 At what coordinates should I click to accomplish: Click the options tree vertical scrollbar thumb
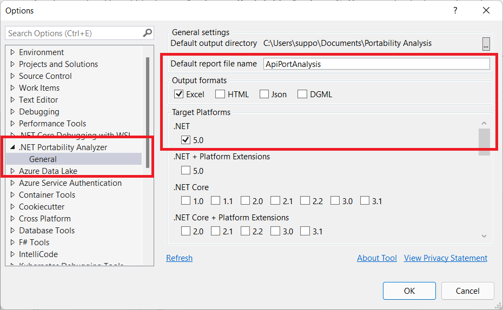click(148, 112)
